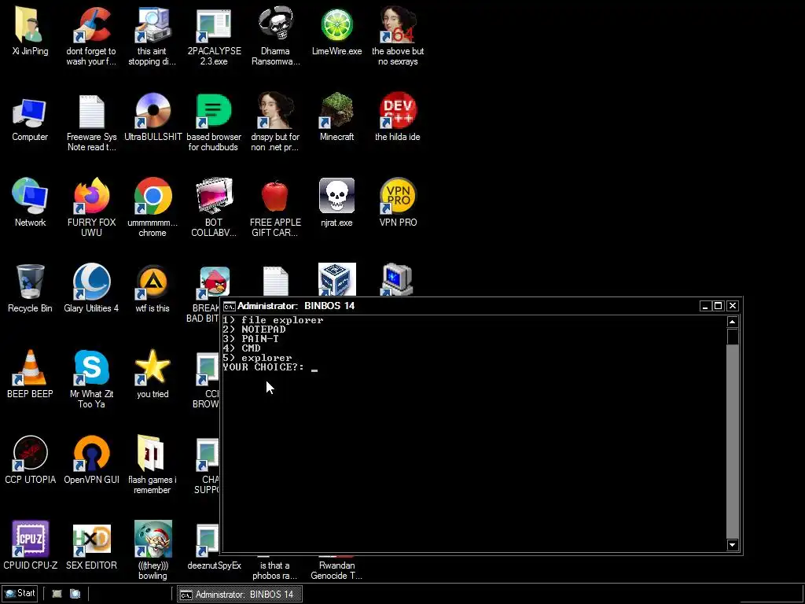805x604 pixels.
Task: Click the '2) NOTEPAD' line
Action: [254, 330]
